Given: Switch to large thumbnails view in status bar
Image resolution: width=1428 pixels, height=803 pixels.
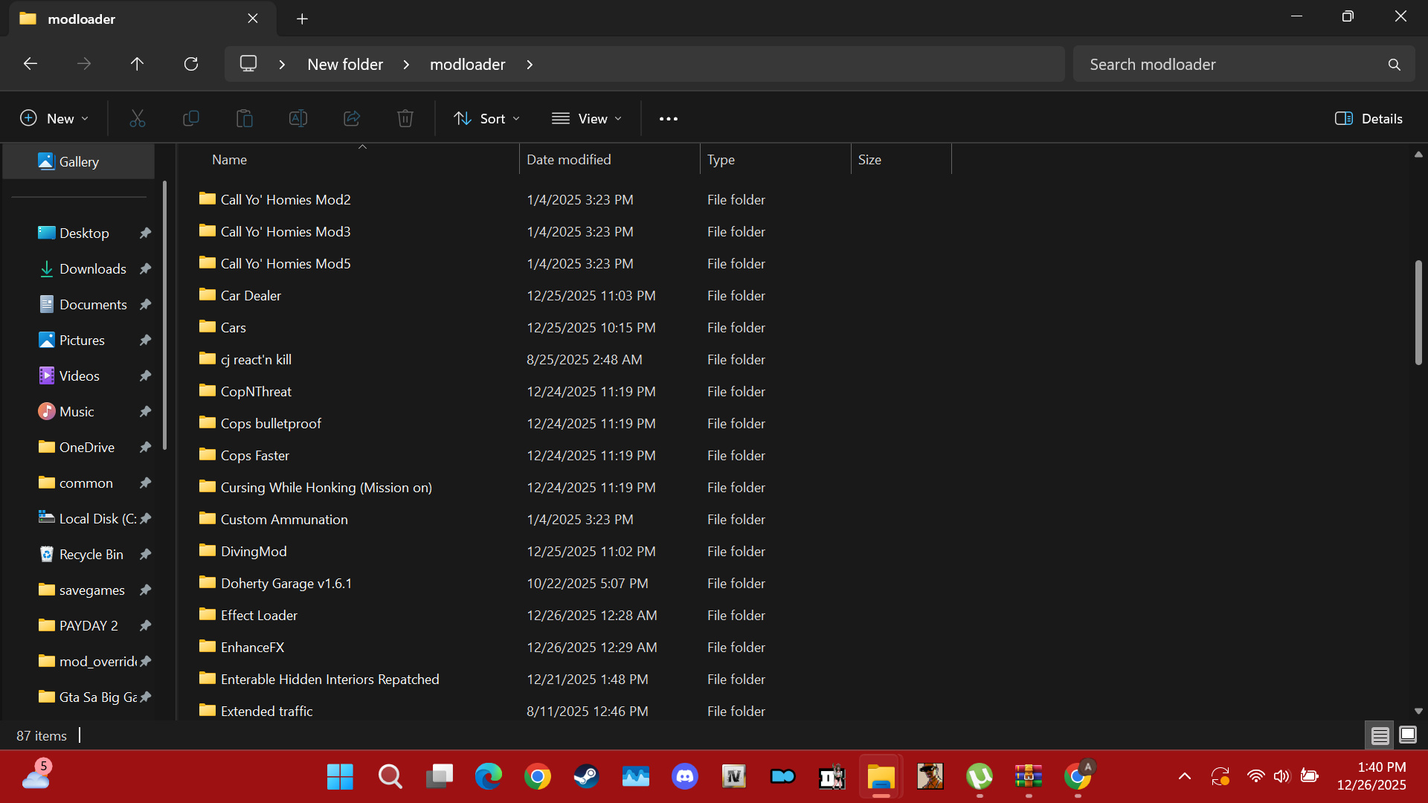Looking at the screenshot, I should pyautogui.click(x=1407, y=735).
